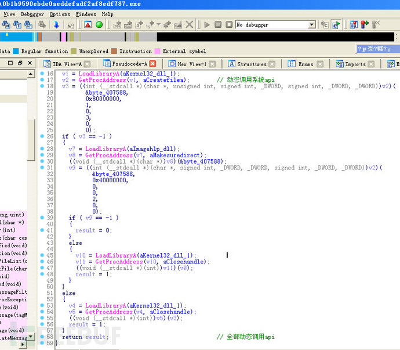The width and height of the screenshot is (400, 350).
Task: Close the Hex View-1 tab
Action: click(212, 64)
